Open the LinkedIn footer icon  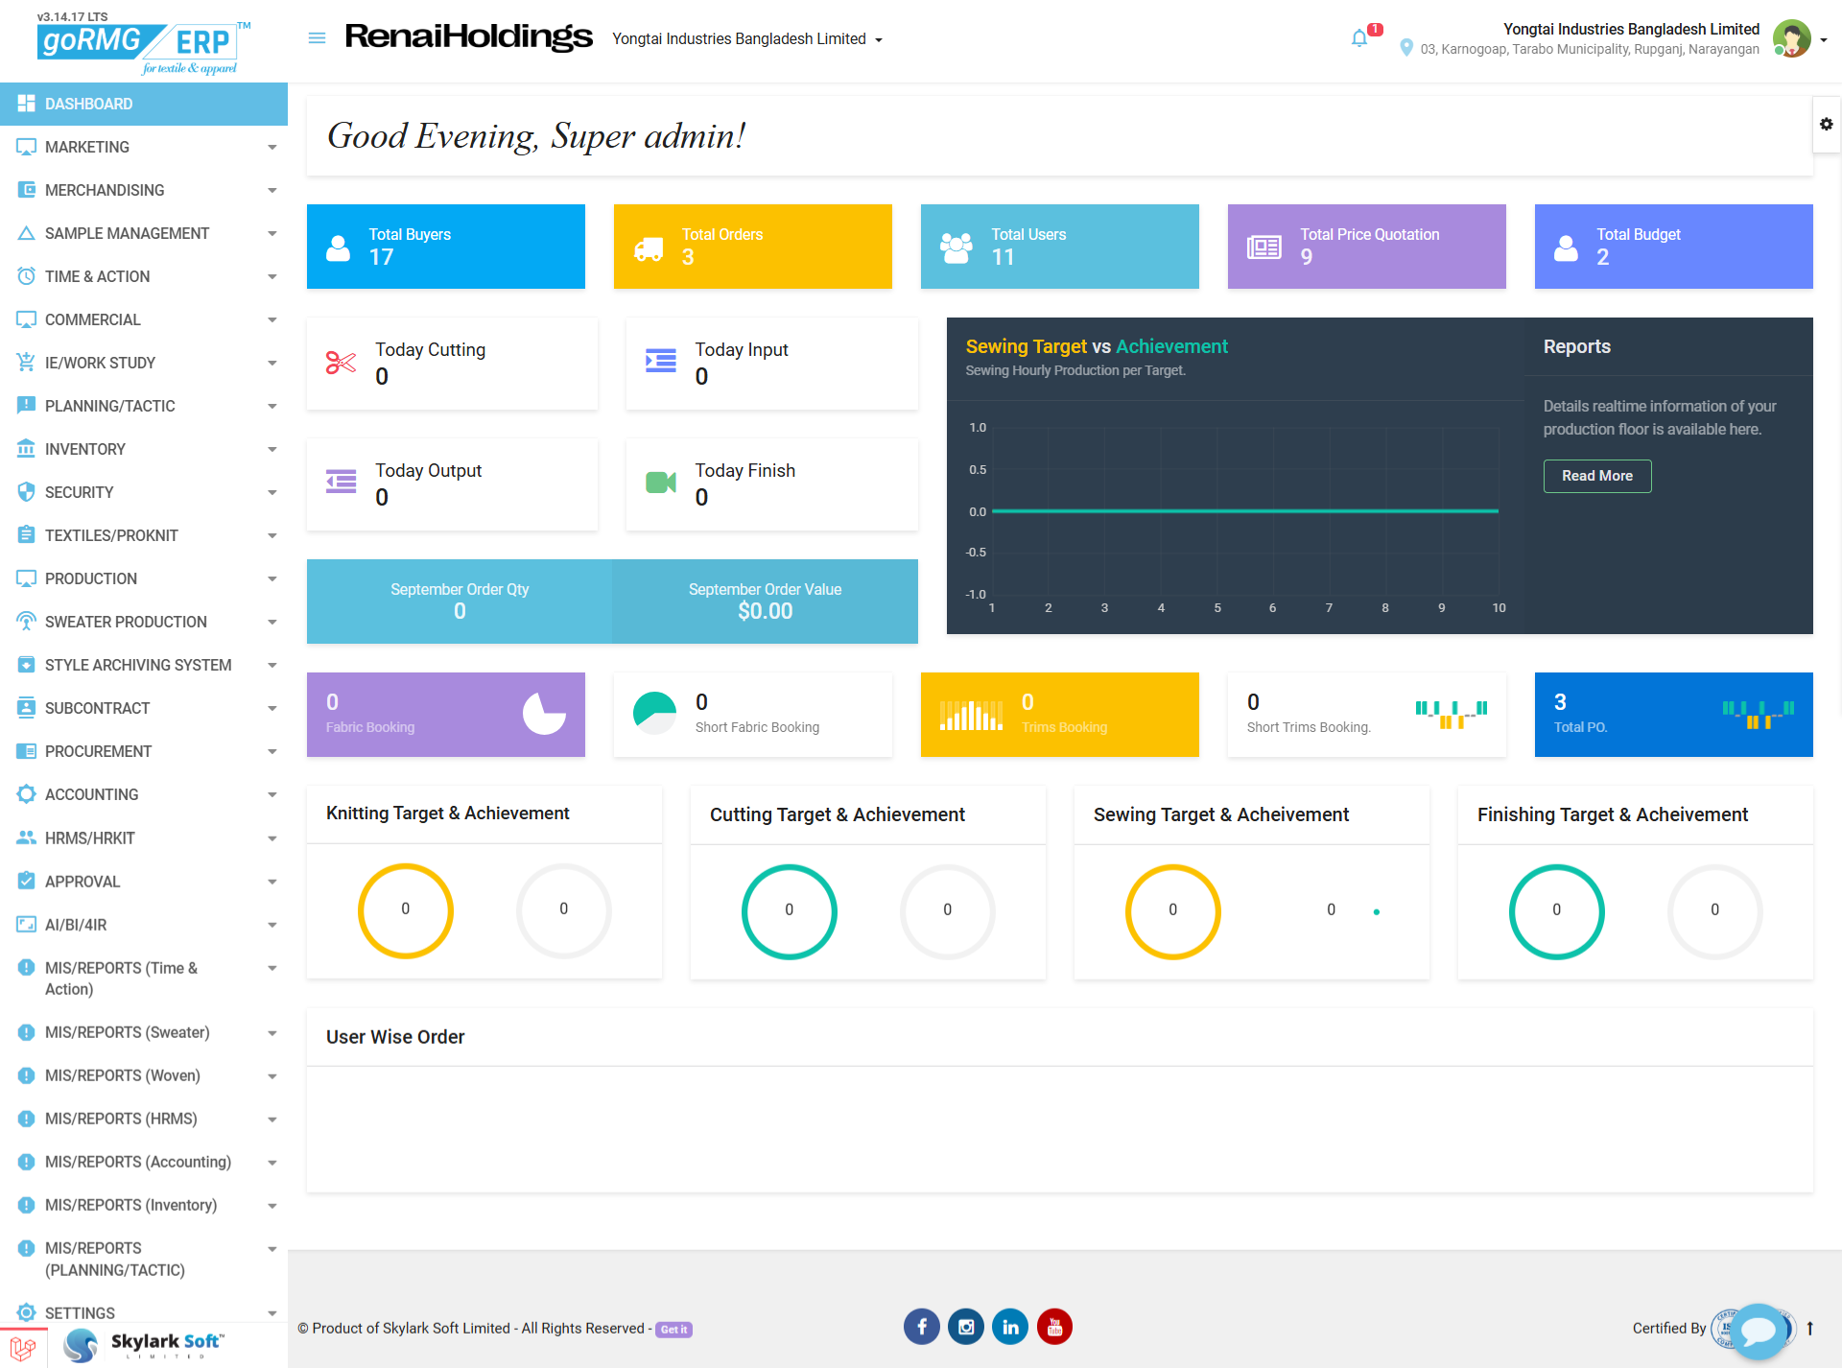coord(1010,1327)
